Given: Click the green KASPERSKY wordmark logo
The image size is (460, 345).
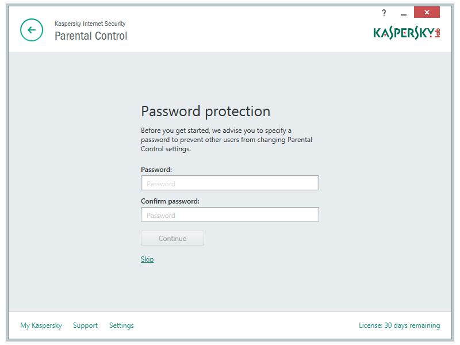Looking at the screenshot, I should [x=404, y=33].
